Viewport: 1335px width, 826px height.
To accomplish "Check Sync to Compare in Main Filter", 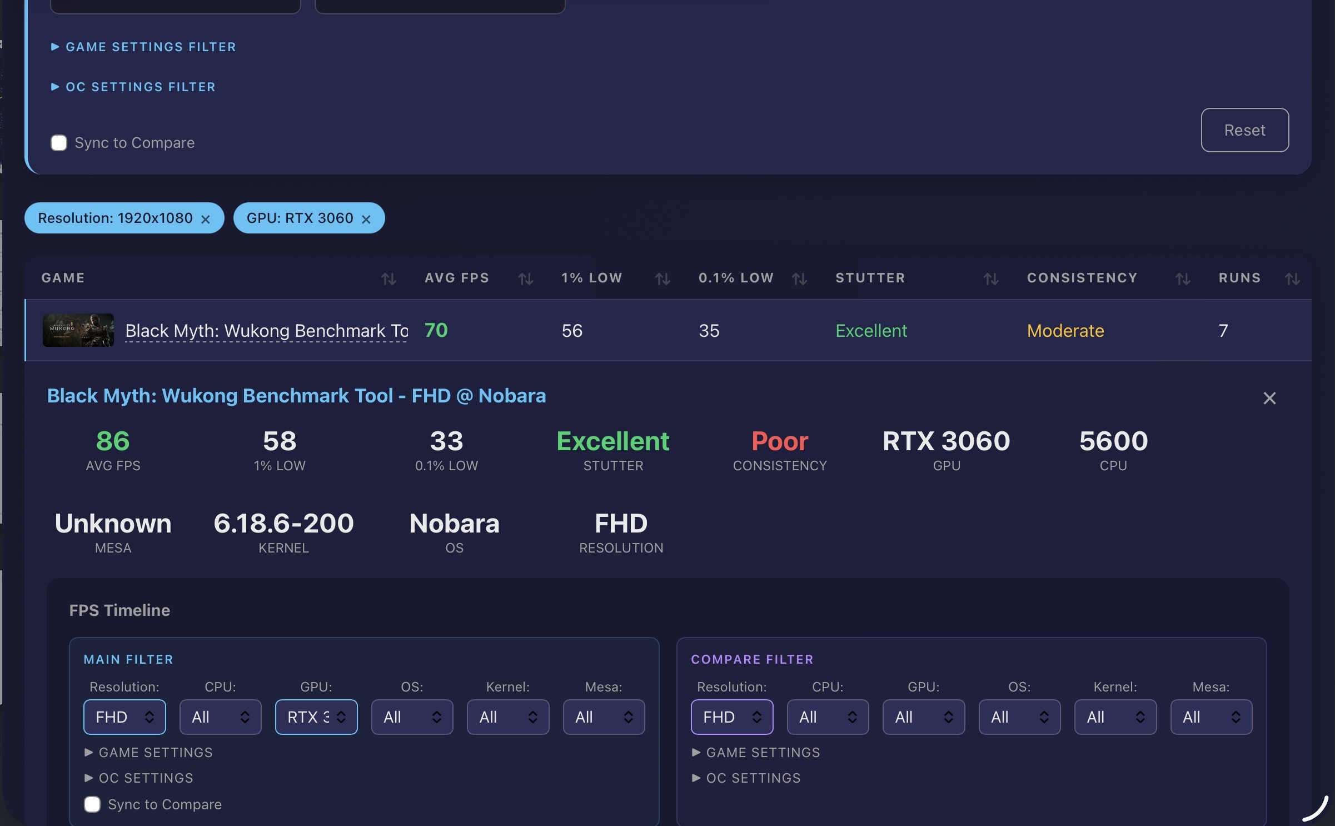I will [92, 804].
